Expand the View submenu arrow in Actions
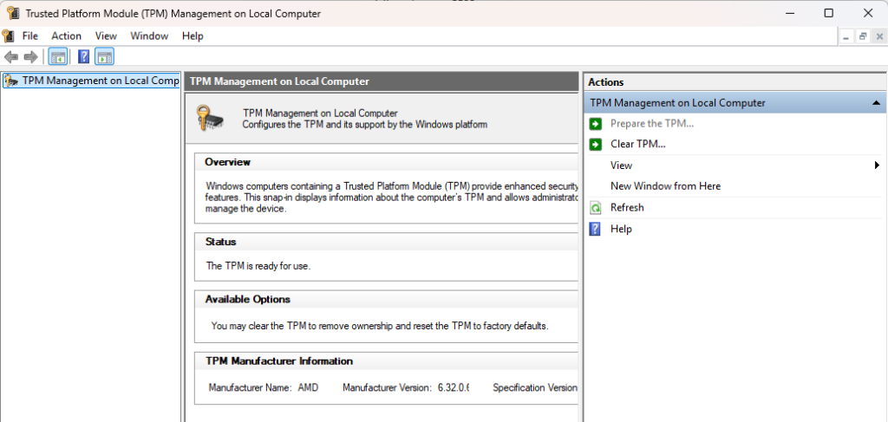888x422 pixels. 878,166
